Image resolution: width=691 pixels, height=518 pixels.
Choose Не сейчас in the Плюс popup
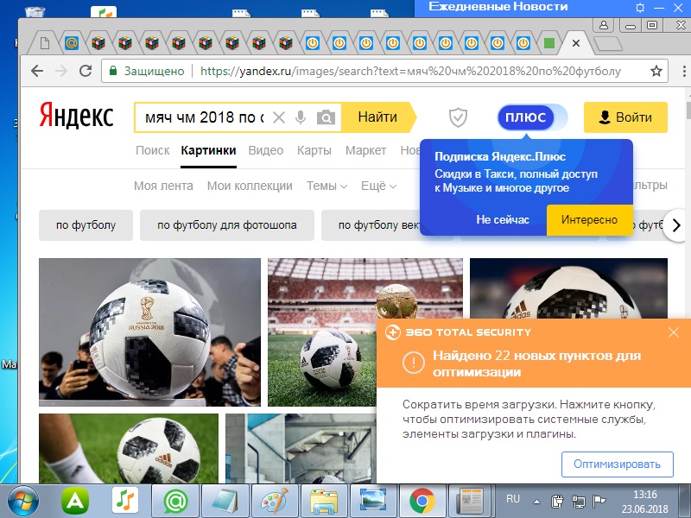point(503,219)
